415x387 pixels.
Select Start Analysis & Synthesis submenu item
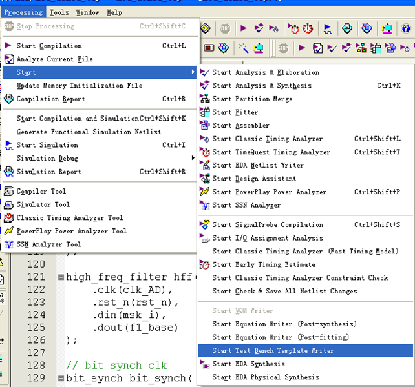(306, 86)
